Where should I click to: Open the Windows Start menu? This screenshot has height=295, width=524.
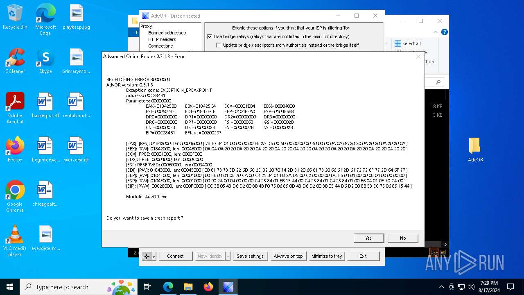click(x=10, y=287)
